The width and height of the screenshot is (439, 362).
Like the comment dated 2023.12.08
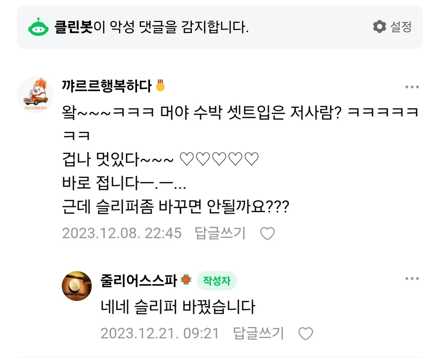click(267, 233)
